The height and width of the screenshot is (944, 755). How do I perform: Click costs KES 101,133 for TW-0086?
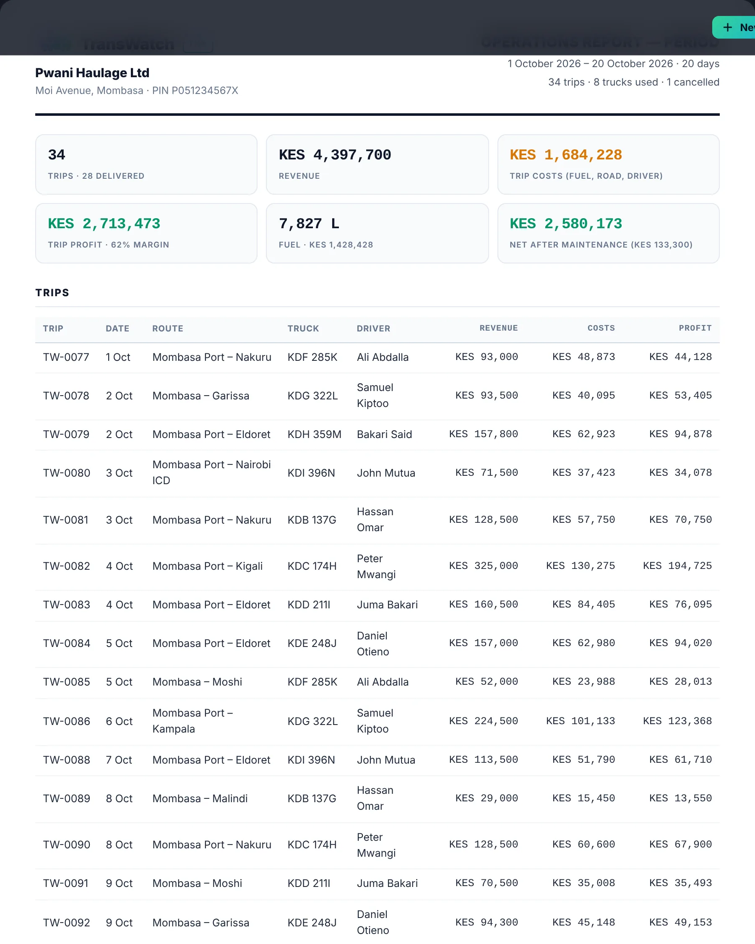pyautogui.click(x=581, y=721)
